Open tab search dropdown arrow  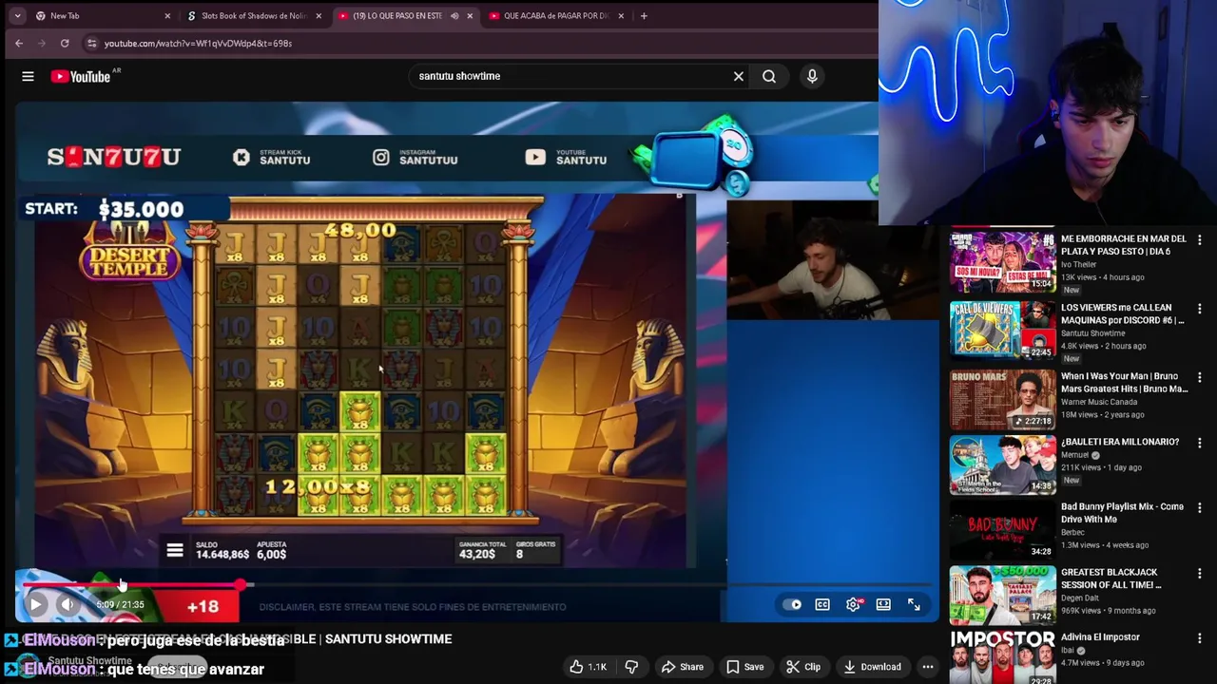[17, 15]
